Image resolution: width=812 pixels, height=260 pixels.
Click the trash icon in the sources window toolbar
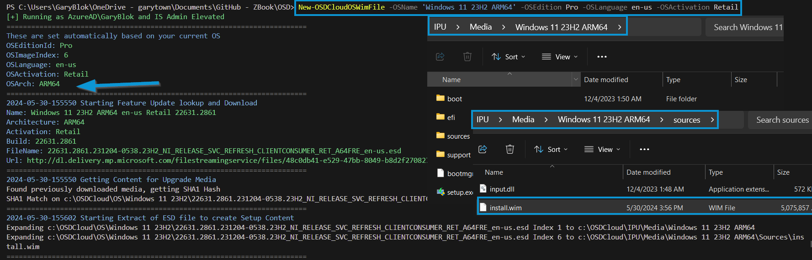pyautogui.click(x=510, y=149)
